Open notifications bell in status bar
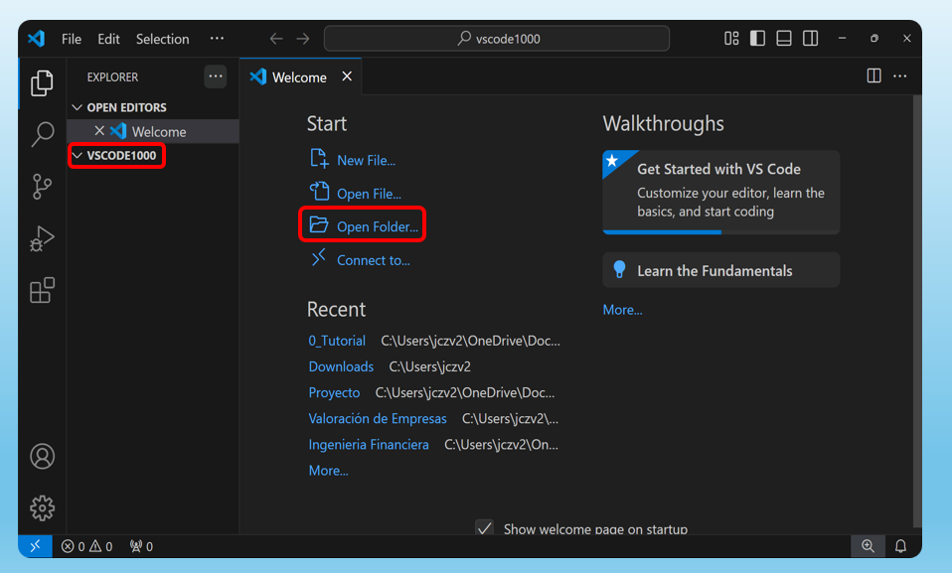 pyautogui.click(x=901, y=546)
